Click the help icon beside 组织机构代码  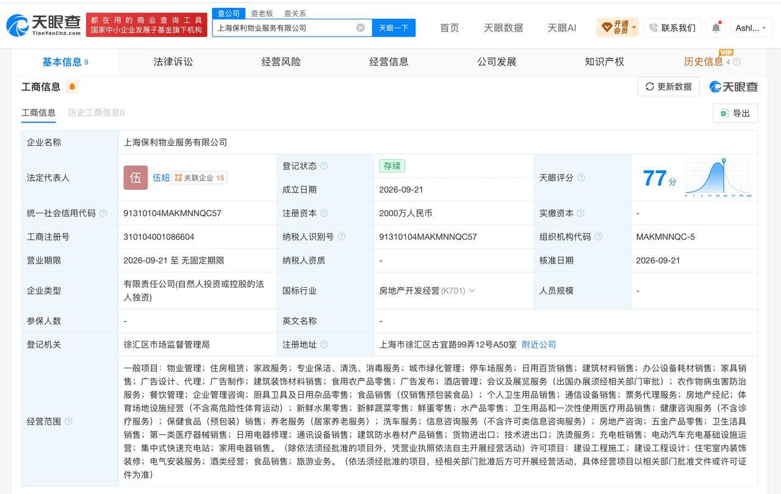(x=598, y=237)
